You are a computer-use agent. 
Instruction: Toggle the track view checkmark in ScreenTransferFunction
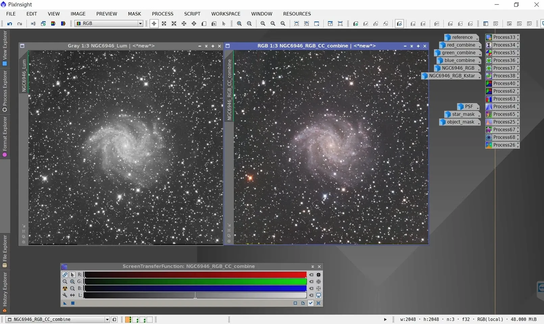tap(311, 303)
